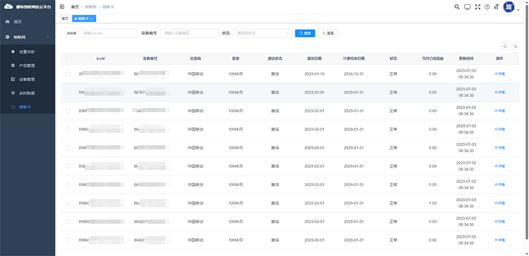Screen dimensions: 529x256
Task: Toggle search bar visibility round icon above table
Action: point(505,47)
